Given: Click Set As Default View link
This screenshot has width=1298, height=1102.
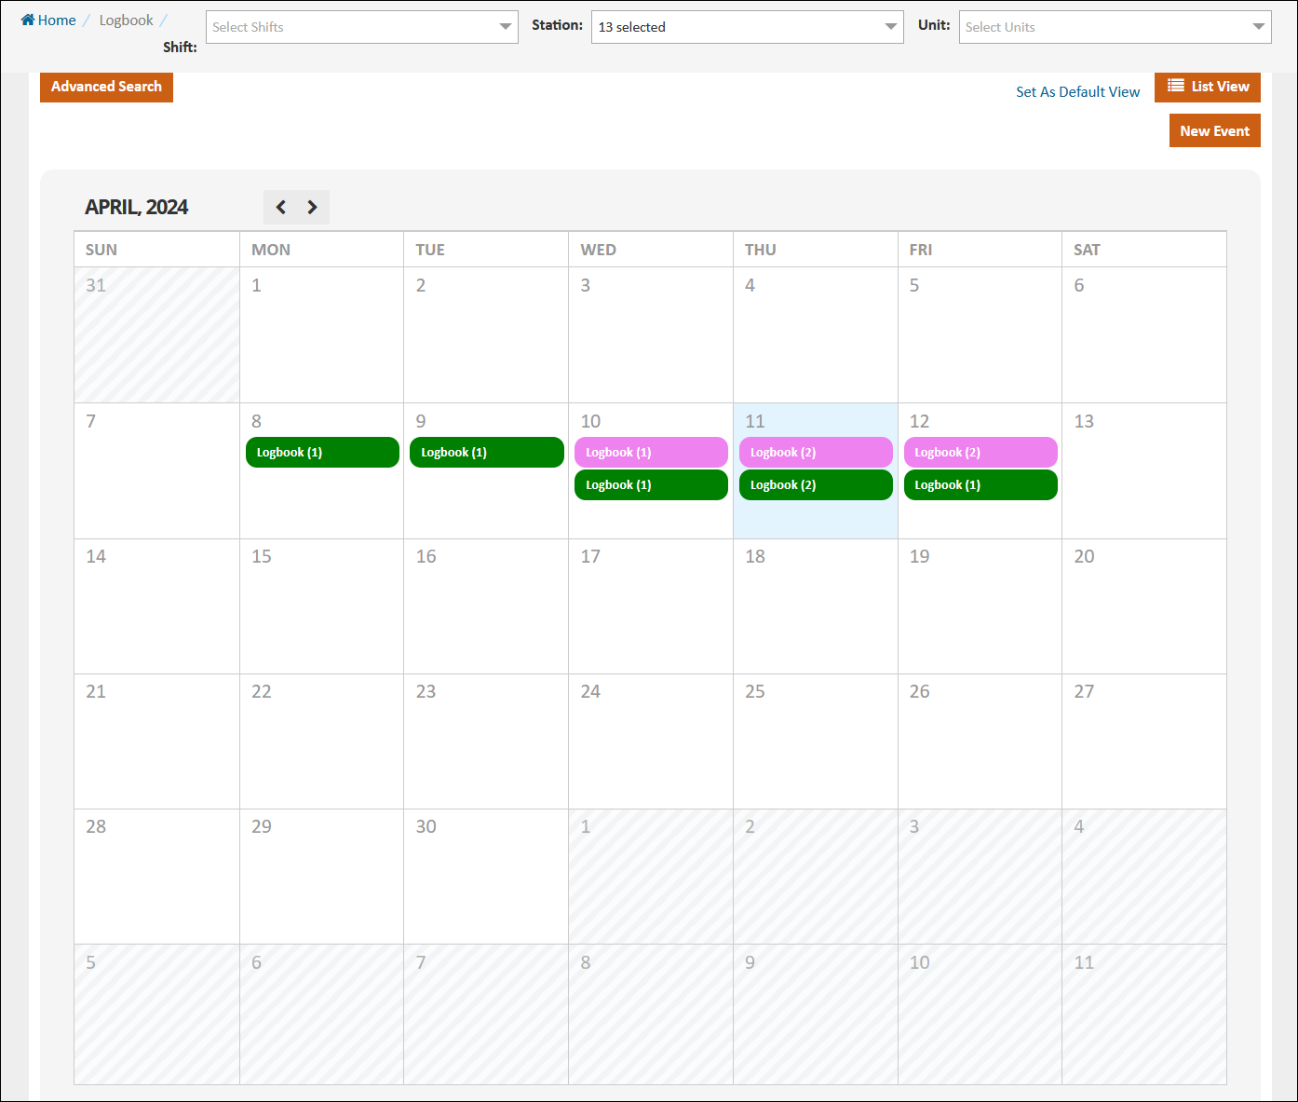Looking at the screenshot, I should (x=1077, y=92).
